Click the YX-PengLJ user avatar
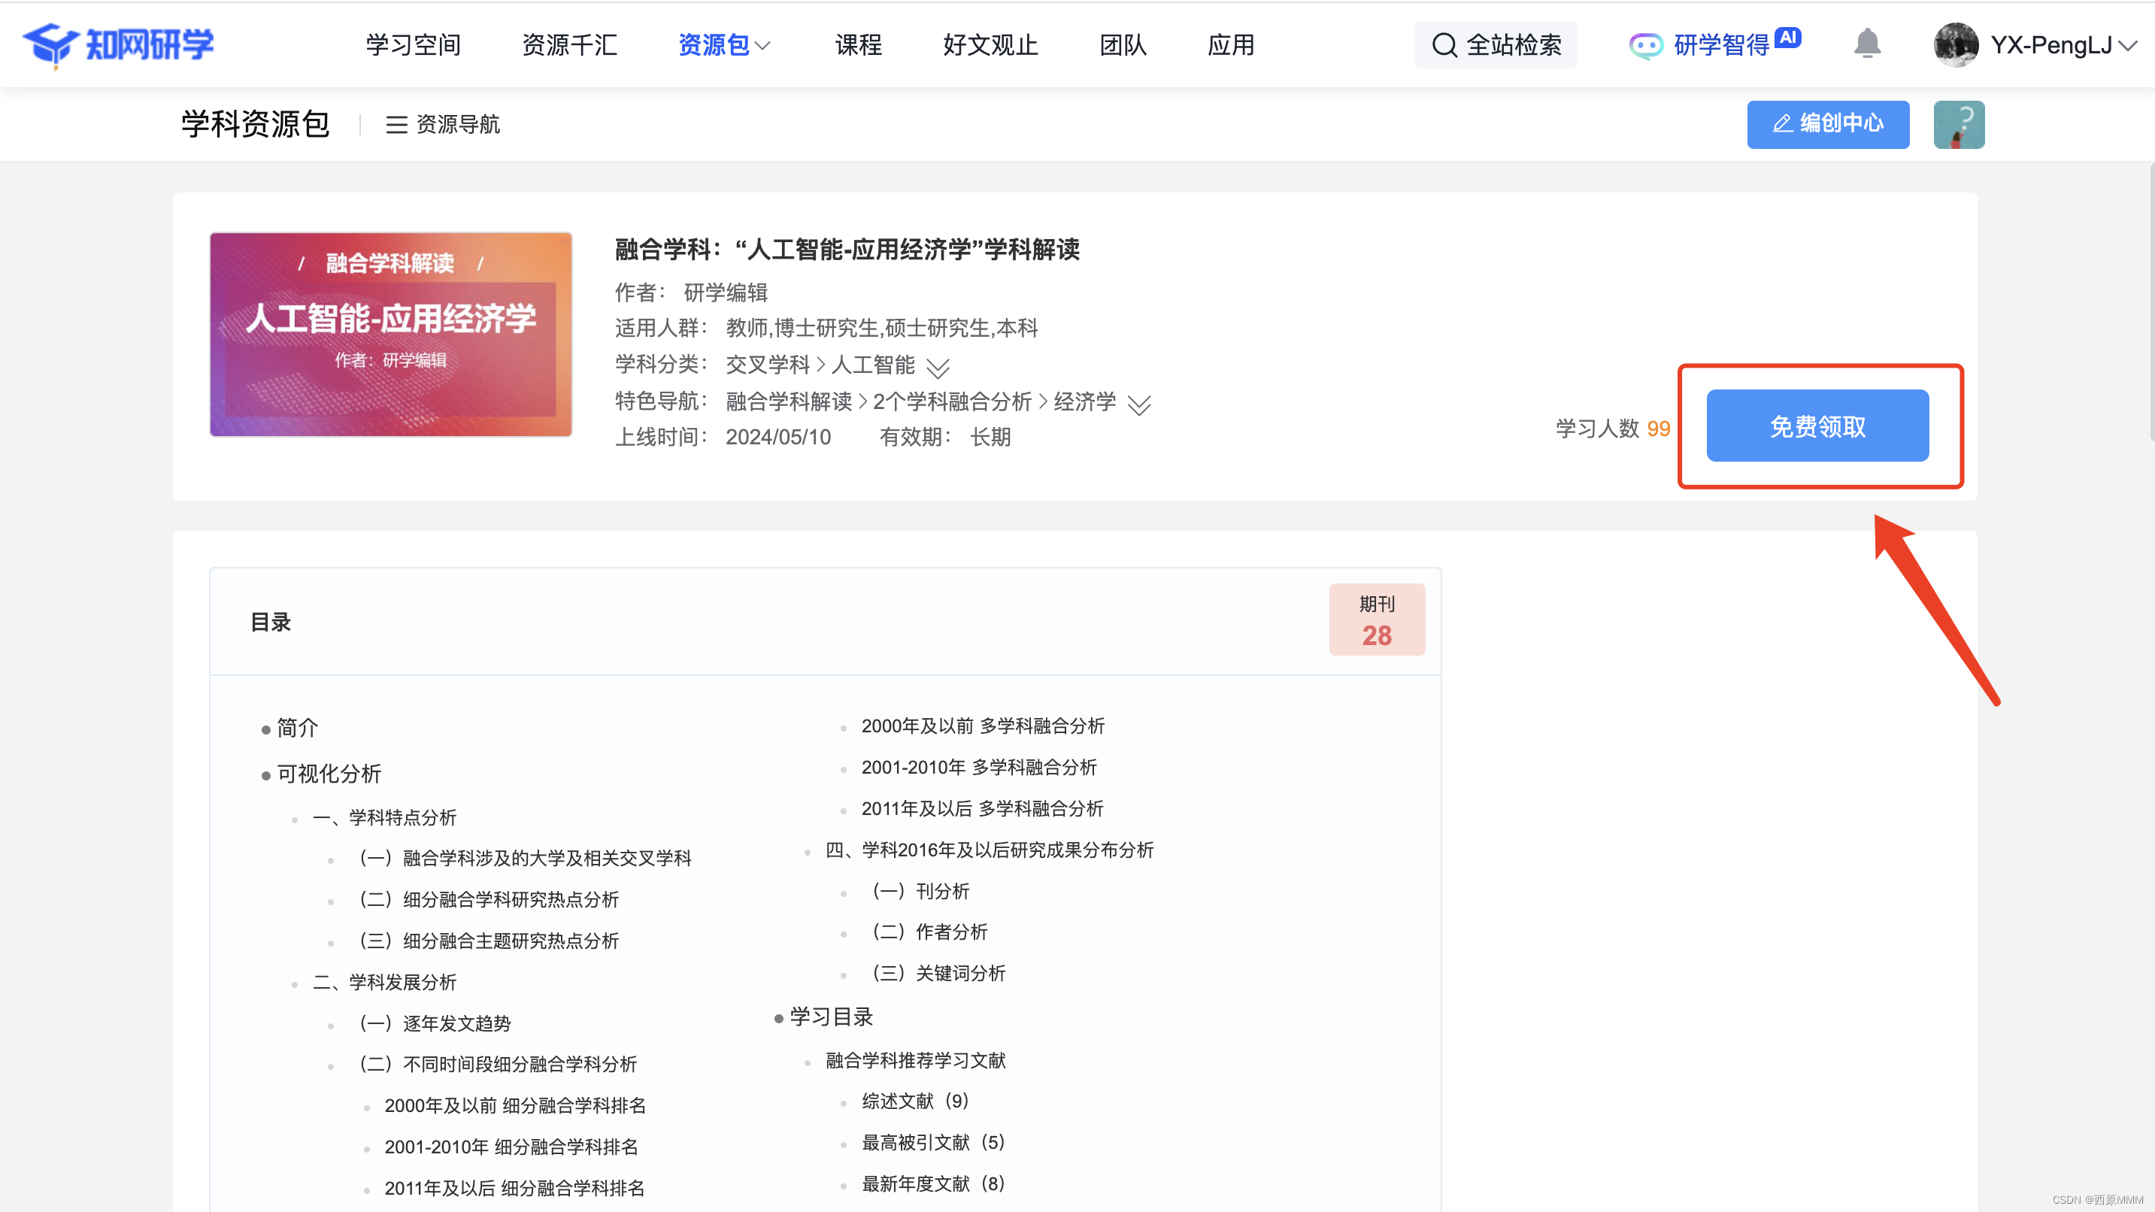2155x1212 pixels. pyautogui.click(x=1955, y=45)
